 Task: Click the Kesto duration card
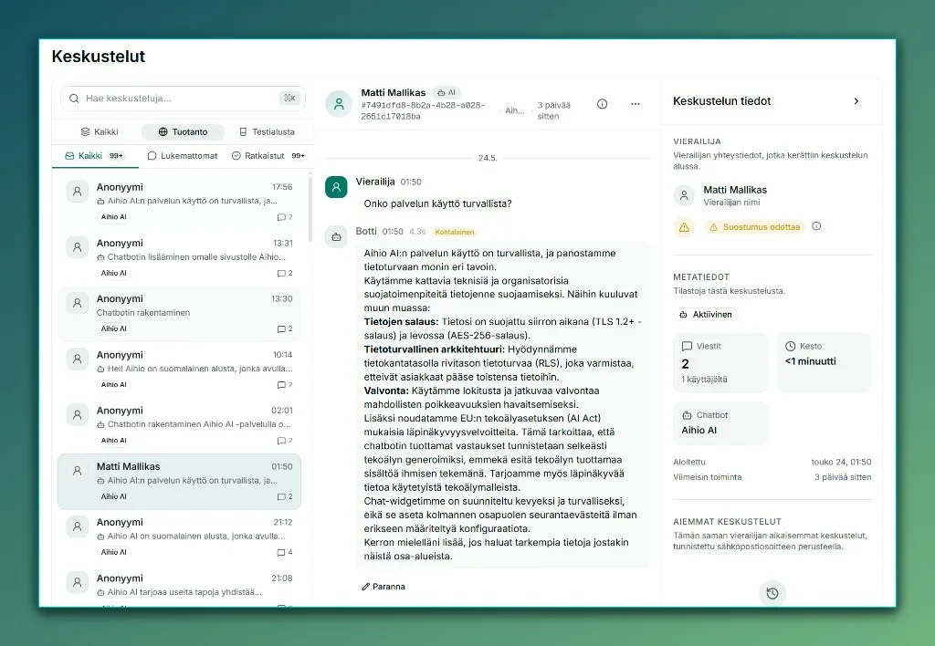click(x=825, y=362)
